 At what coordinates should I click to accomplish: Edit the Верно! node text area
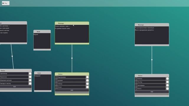tap(42, 41)
